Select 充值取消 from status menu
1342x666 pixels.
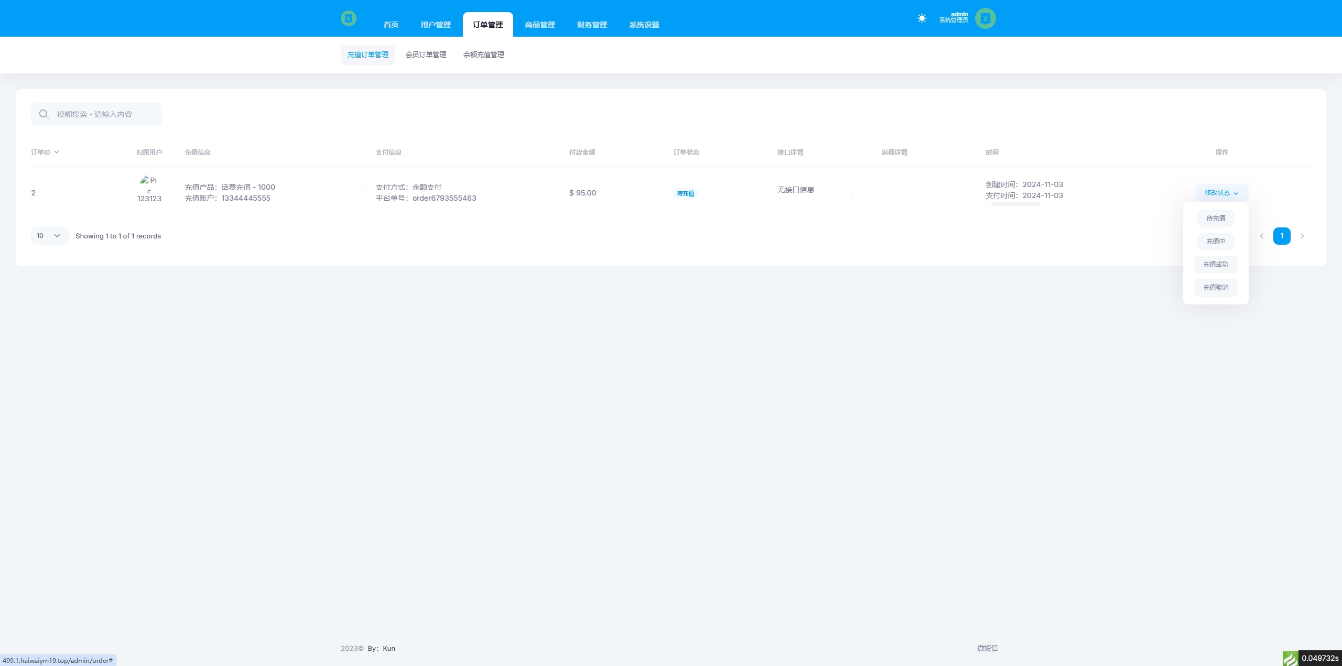click(1216, 288)
